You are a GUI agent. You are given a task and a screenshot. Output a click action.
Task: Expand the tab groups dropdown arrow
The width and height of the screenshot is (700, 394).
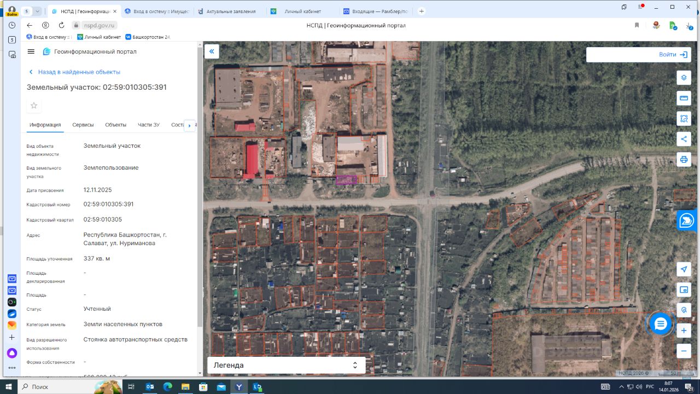click(x=37, y=11)
